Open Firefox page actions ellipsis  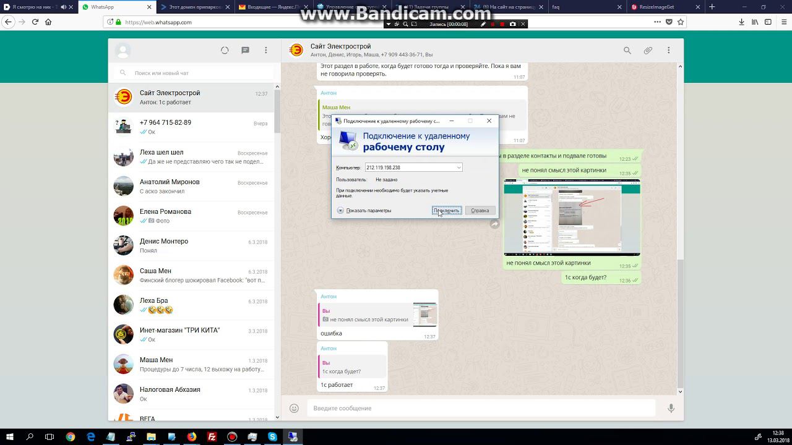pos(657,22)
